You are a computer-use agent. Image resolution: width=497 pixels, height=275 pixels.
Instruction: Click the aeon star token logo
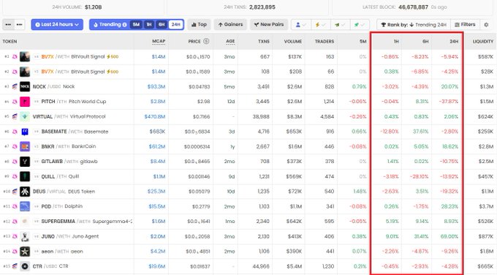point(25,251)
